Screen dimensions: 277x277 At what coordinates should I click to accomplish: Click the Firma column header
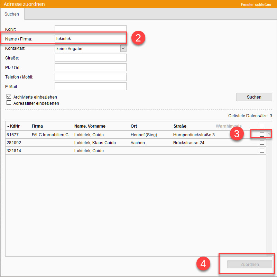pos(37,126)
